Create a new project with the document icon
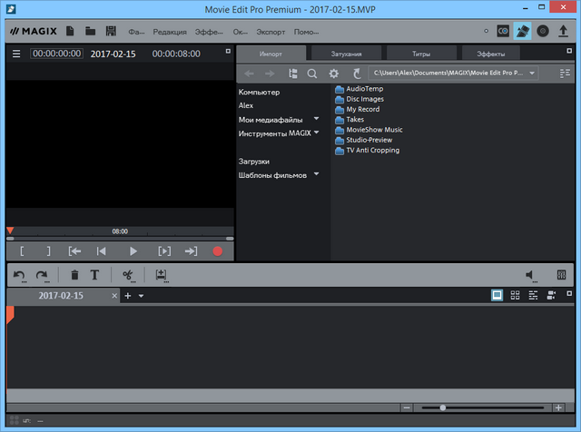 (69, 30)
